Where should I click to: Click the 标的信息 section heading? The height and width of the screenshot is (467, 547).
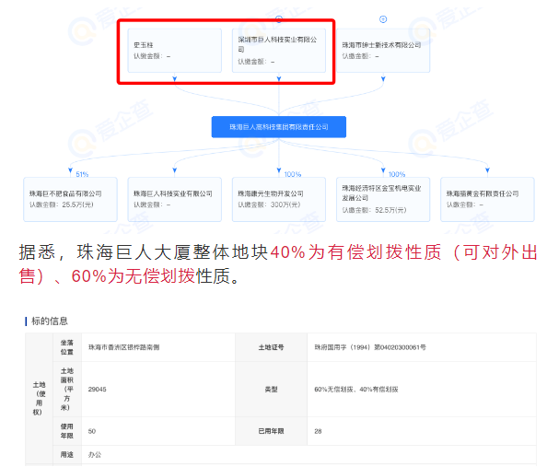tap(50, 321)
